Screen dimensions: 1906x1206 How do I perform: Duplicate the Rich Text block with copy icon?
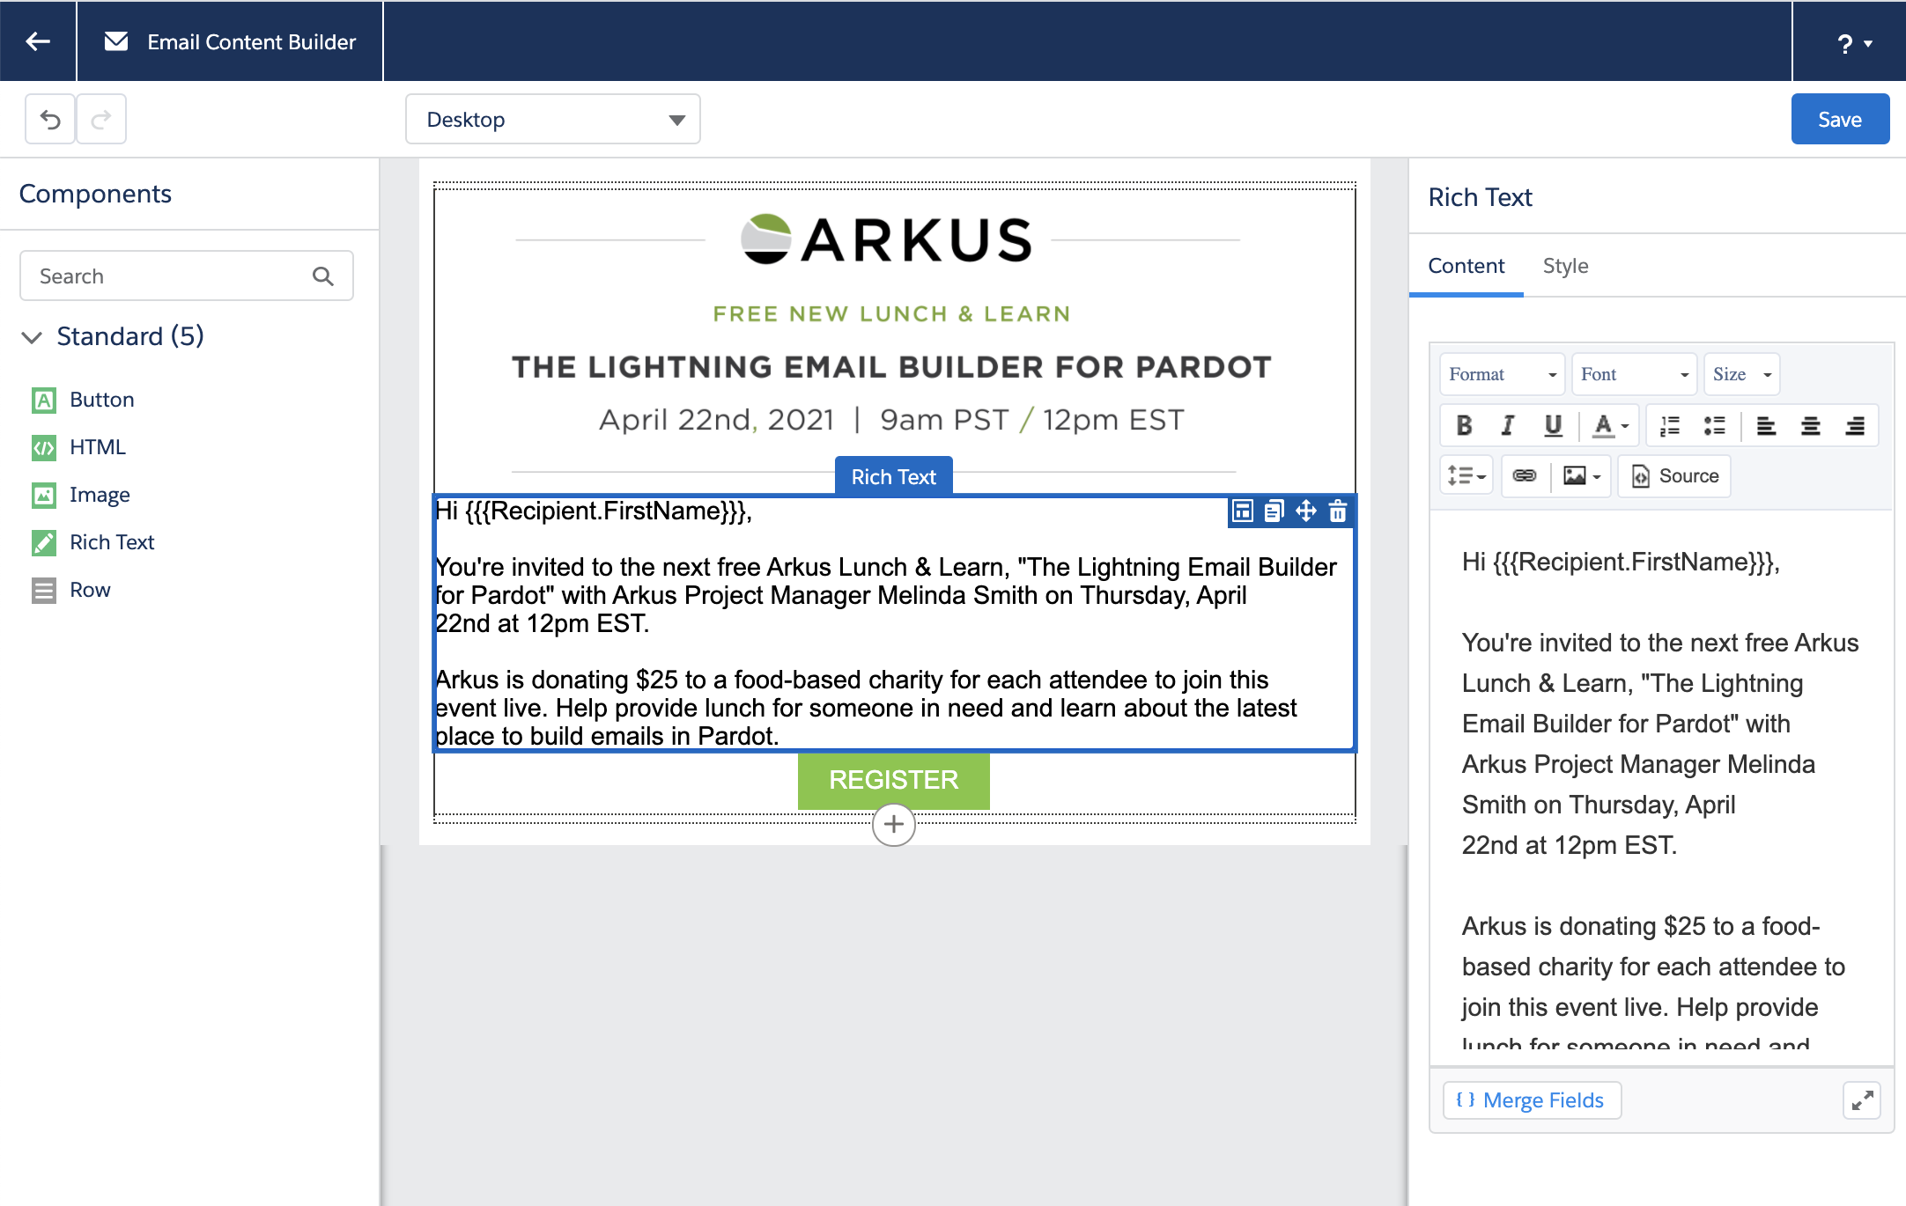pos(1274,511)
